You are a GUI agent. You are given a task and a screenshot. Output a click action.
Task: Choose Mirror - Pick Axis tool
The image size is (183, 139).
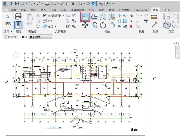pos(103,17)
